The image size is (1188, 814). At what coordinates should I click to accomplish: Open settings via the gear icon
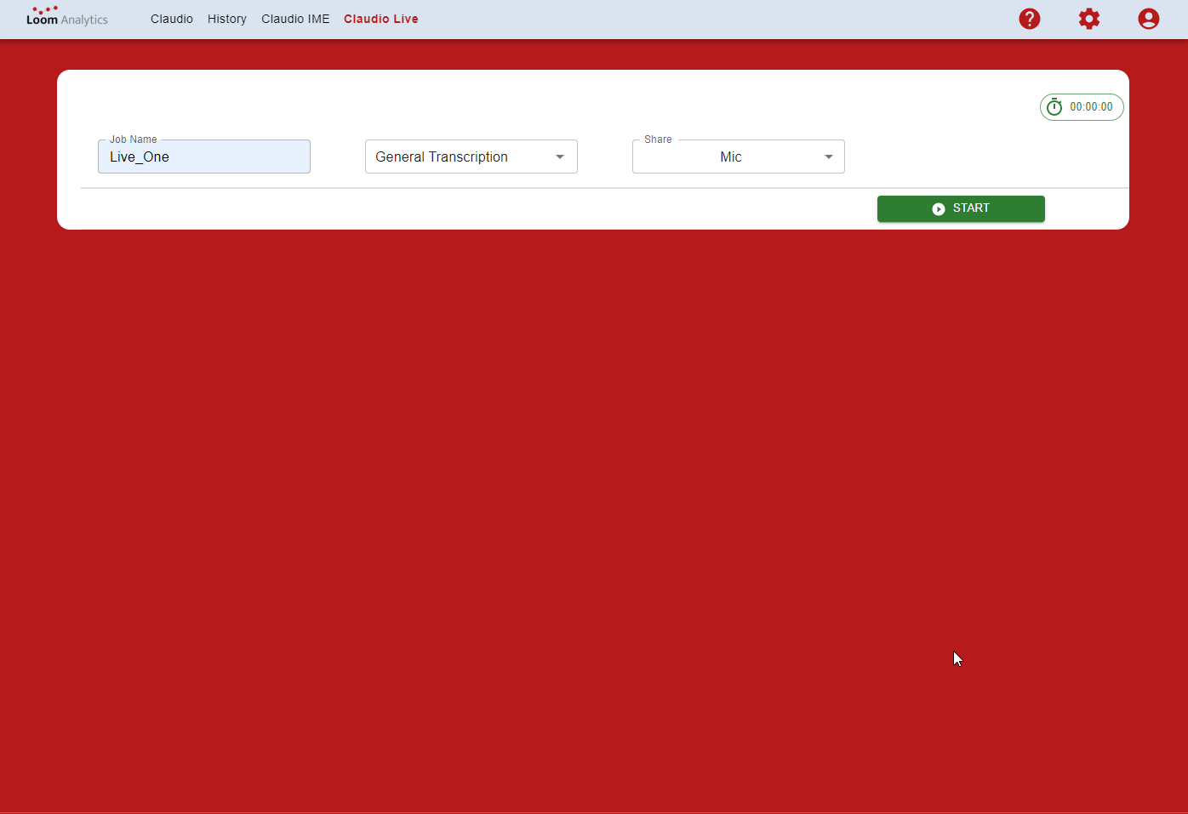pyautogui.click(x=1088, y=19)
